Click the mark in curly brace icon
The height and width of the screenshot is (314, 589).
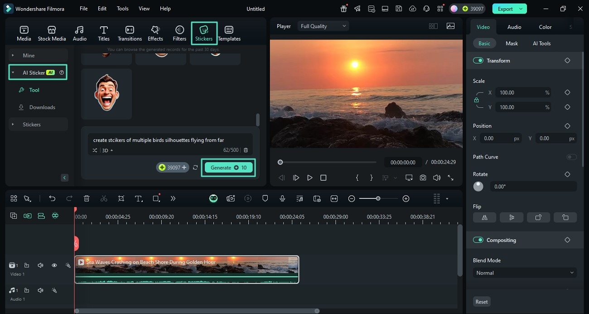[357, 178]
